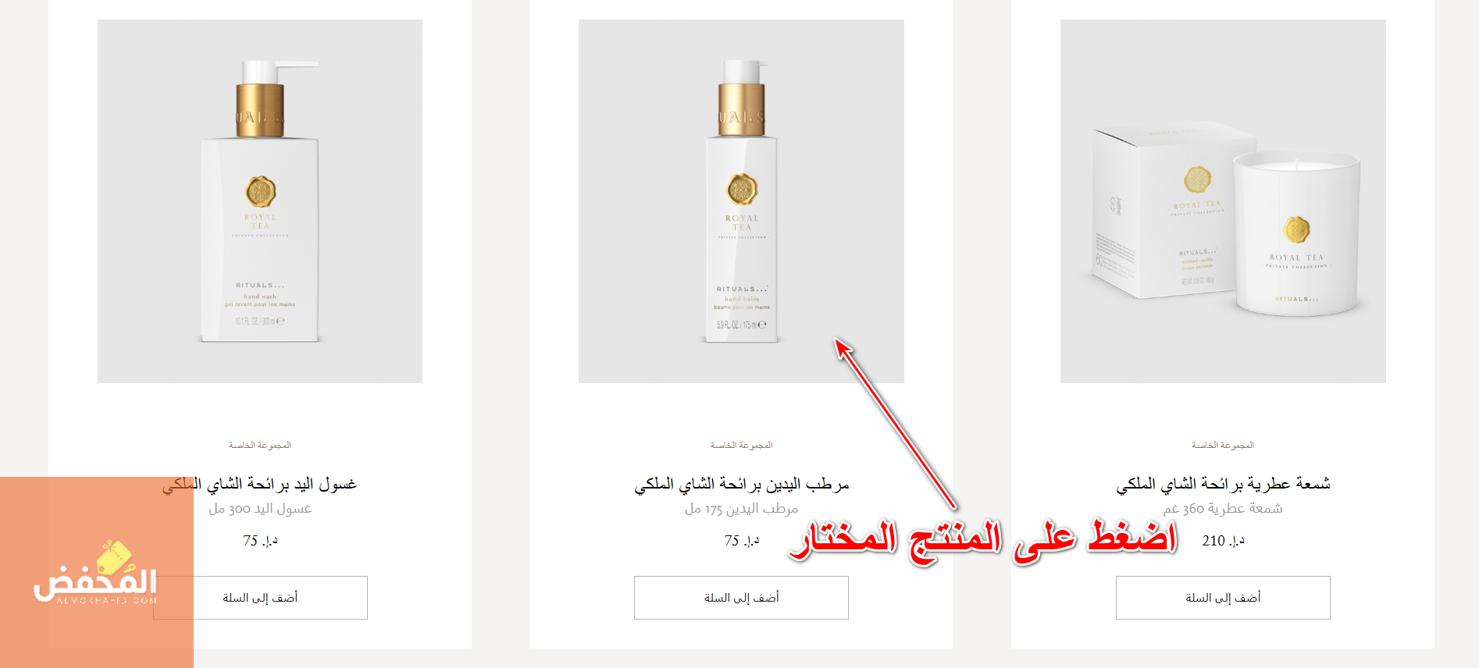The width and height of the screenshot is (1479, 668).
Task: Open the Royal Tea hand balm product image
Action: [x=741, y=201]
